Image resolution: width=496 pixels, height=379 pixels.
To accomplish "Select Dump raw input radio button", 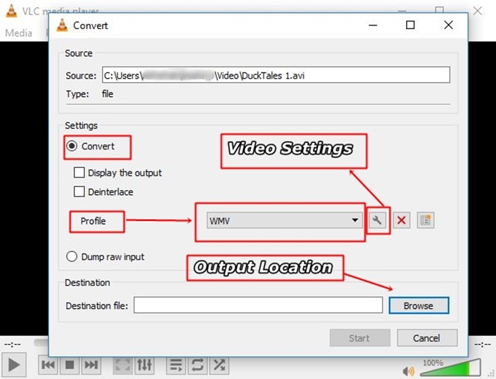I will tap(72, 256).
